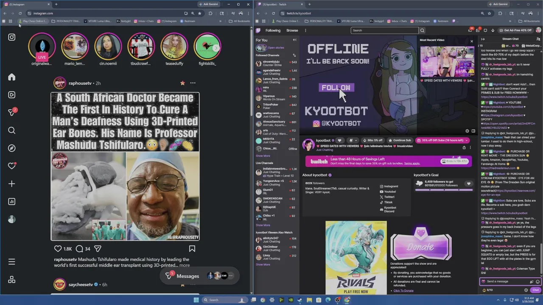Open chat community users list
The width and height of the screenshot is (543, 305).
pos(538,39)
